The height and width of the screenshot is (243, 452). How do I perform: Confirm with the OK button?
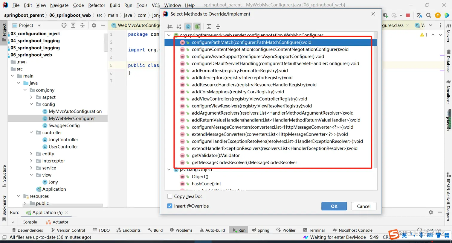pos(334,206)
